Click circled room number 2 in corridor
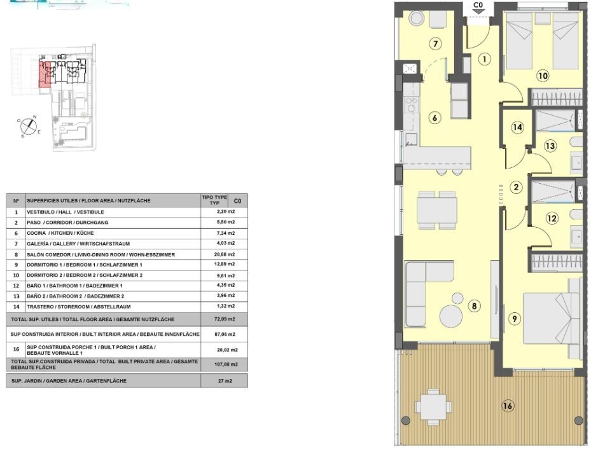Image resolution: width=591 pixels, height=456 pixels. (x=516, y=187)
